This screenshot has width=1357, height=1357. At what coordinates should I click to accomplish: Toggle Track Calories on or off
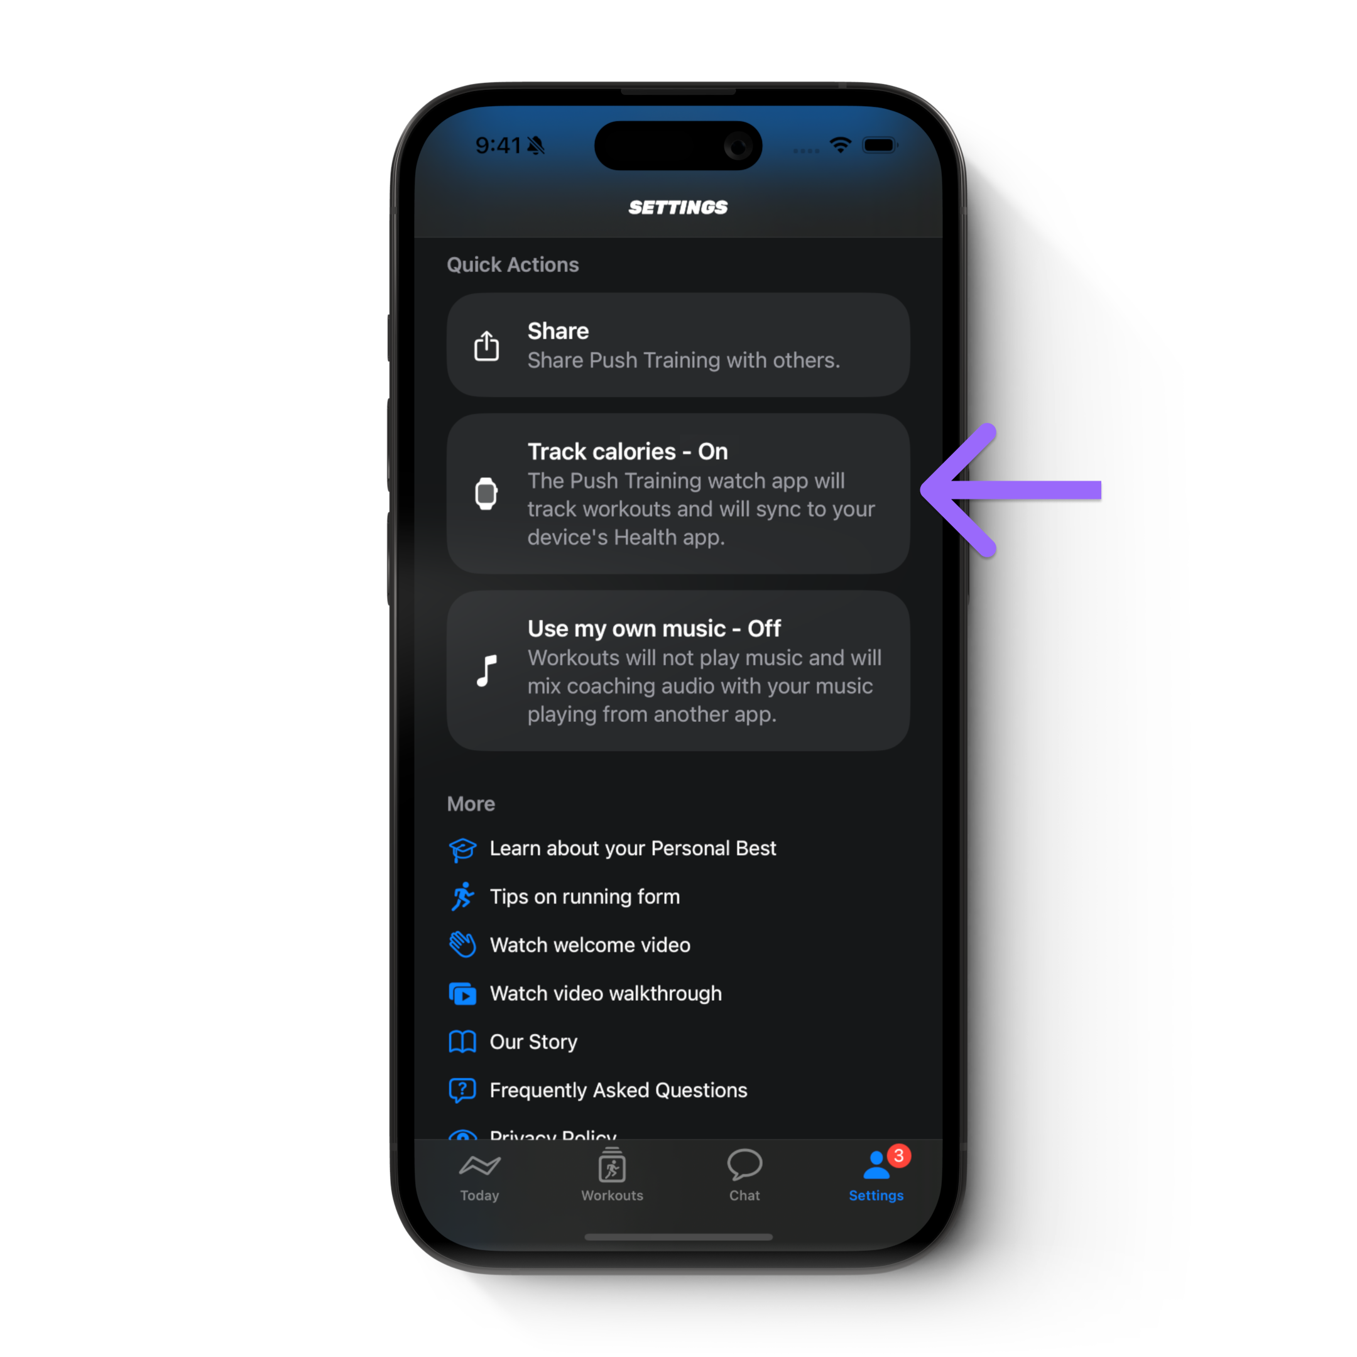tap(680, 496)
